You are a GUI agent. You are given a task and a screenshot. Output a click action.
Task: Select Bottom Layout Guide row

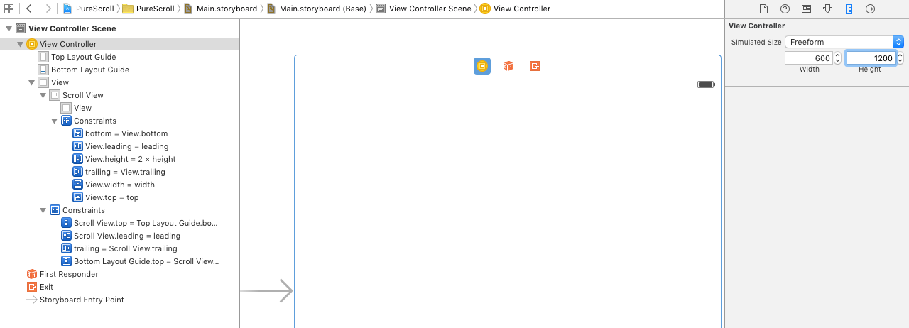pos(119,70)
